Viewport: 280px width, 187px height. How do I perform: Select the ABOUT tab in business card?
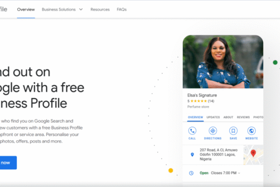[228, 117]
